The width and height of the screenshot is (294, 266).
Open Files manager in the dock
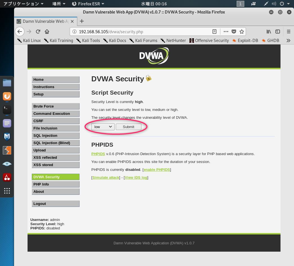[7, 82]
